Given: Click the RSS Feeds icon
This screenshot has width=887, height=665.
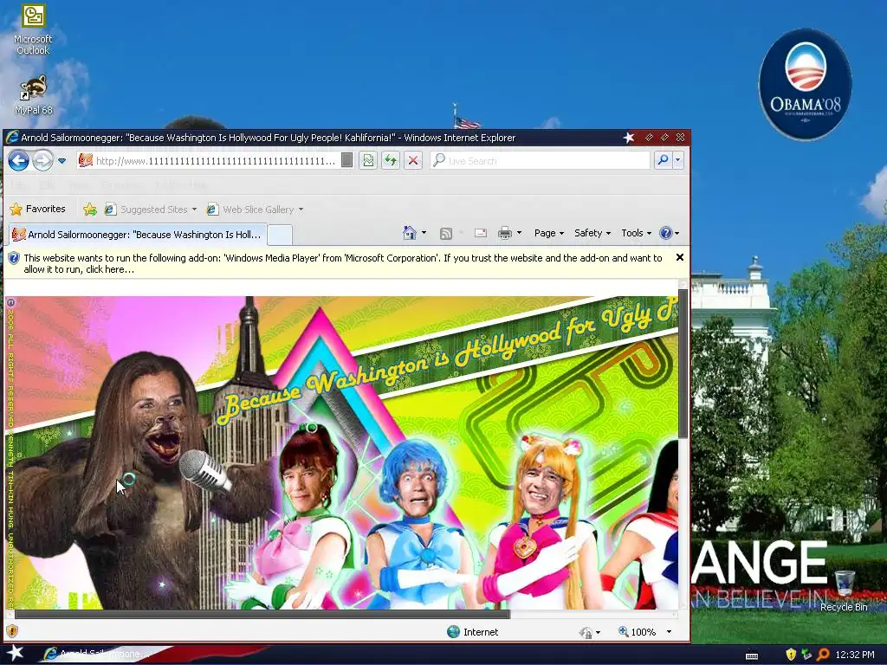Looking at the screenshot, I should click(x=446, y=233).
